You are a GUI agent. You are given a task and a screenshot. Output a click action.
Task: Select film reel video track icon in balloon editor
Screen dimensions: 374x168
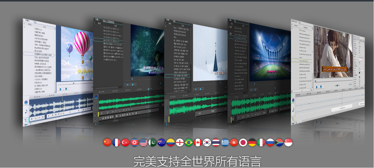click(x=26, y=102)
